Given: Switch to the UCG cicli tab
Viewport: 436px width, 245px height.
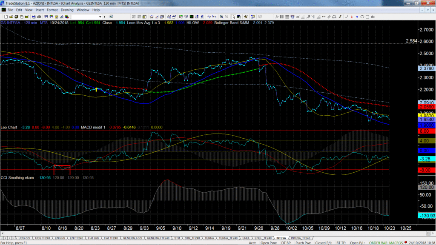Looking at the screenshot, I should (x=24, y=238).
